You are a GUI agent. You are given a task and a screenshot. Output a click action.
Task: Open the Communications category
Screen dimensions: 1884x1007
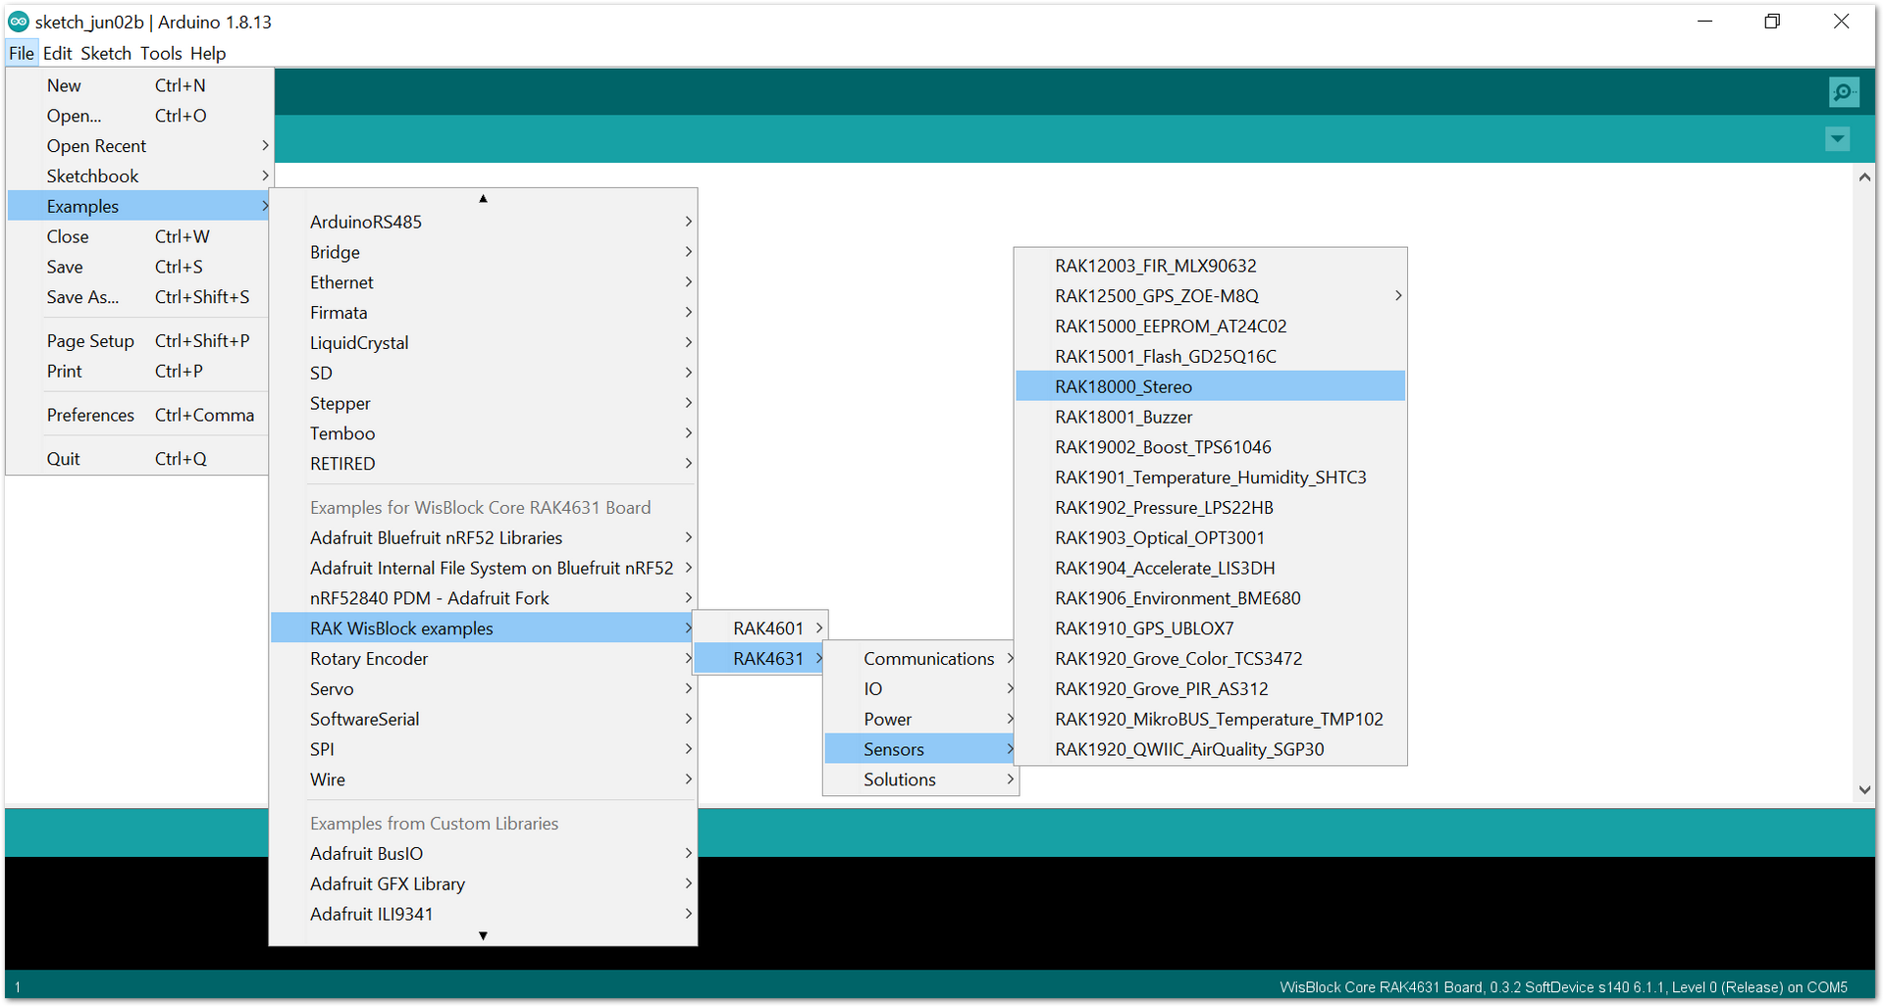pyautogui.click(x=920, y=659)
